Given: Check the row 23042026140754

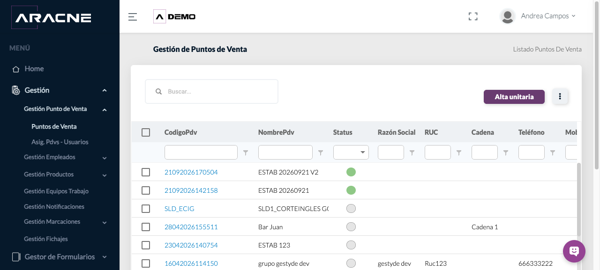Looking at the screenshot, I should tap(146, 245).
